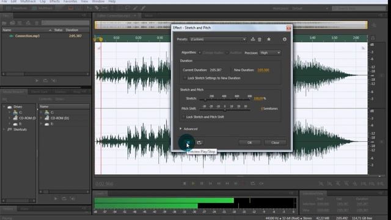Click the Stretch percentage value
This screenshot has height=220, width=391.
(x=258, y=98)
